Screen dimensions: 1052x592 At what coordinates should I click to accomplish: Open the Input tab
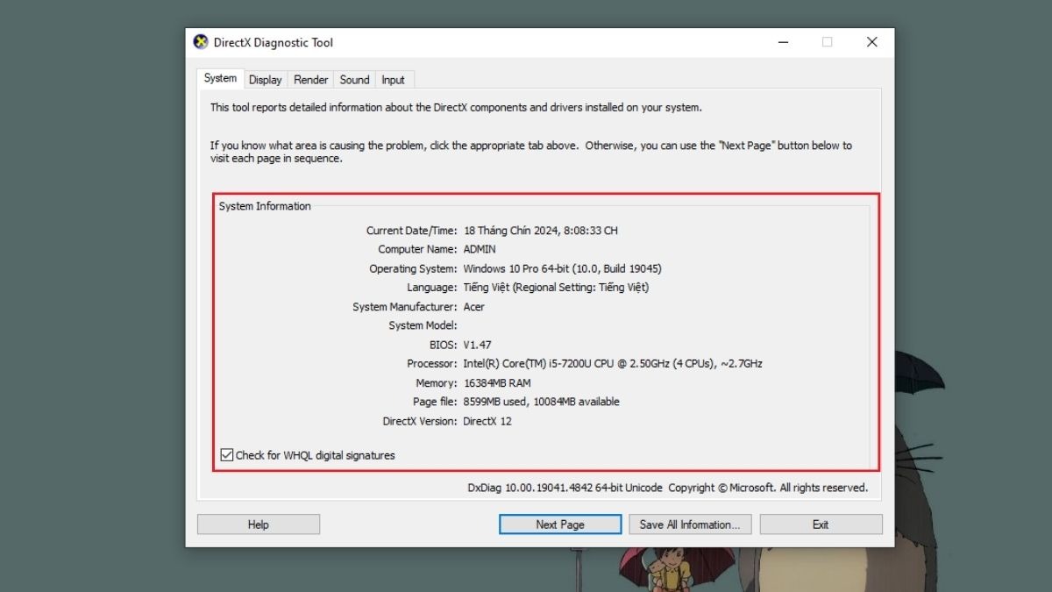[393, 80]
